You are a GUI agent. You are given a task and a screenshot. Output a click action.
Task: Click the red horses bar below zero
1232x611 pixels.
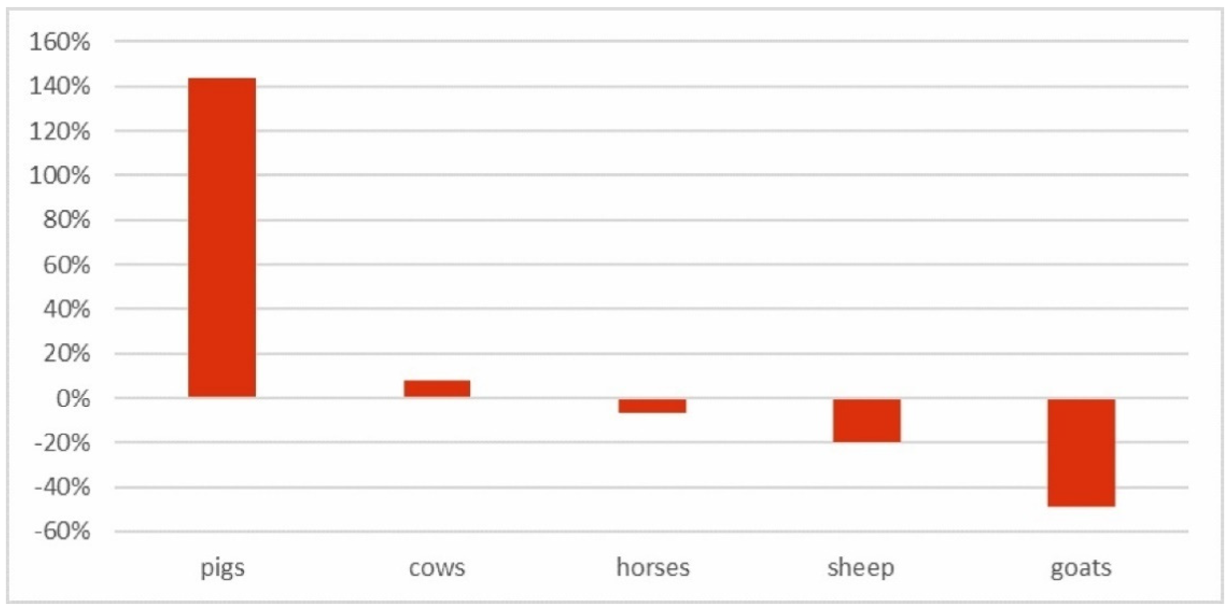[652, 406]
